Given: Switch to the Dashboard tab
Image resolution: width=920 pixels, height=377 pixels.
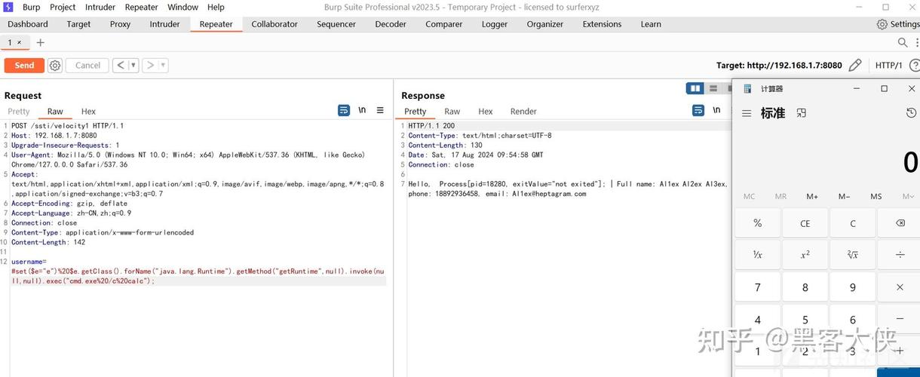Looking at the screenshot, I should 28,24.
